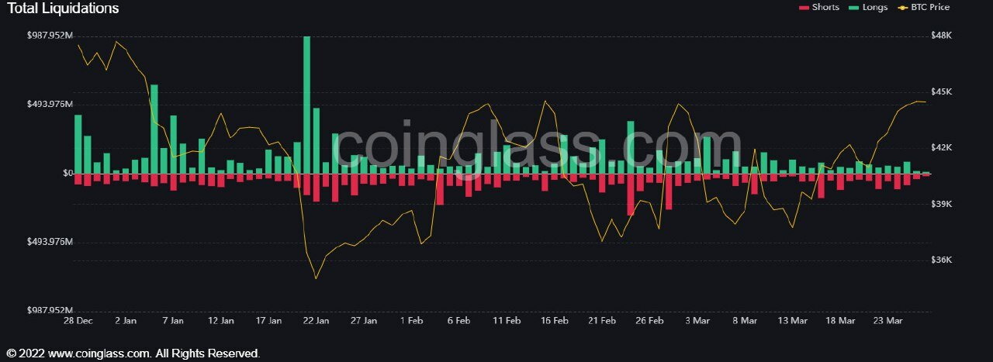Toggle the Shorts series in legend
The width and height of the screenshot is (993, 362).
(825, 8)
